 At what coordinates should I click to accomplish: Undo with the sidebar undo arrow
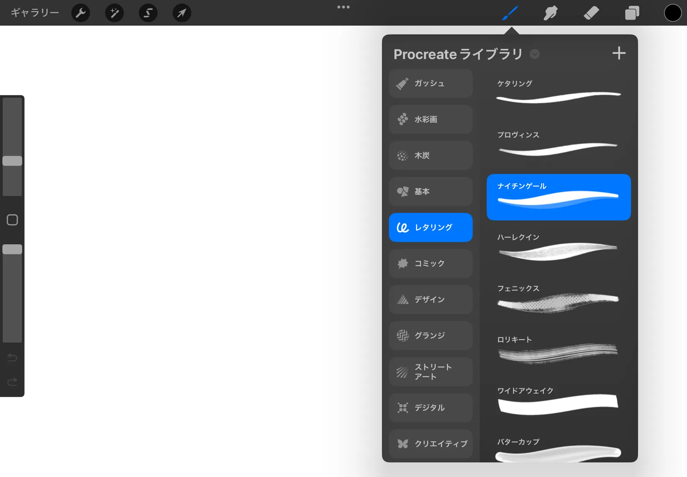click(x=12, y=357)
